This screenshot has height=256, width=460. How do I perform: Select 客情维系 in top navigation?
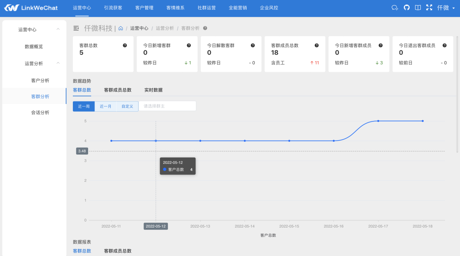175,8
